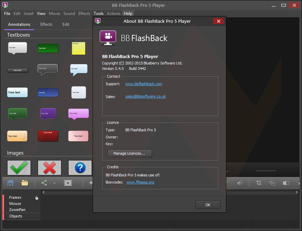Screen dimensions: 302x231
Task: Click the timeline scrollbar left arrow
Action: pos(43,192)
